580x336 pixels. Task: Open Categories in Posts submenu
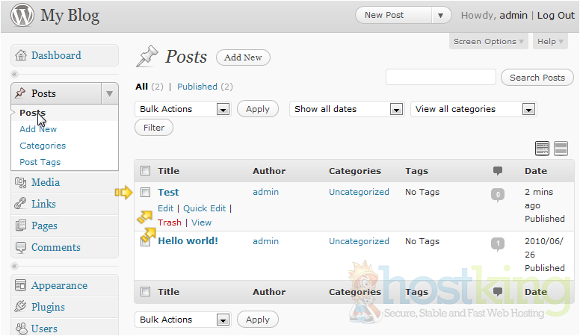43,146
